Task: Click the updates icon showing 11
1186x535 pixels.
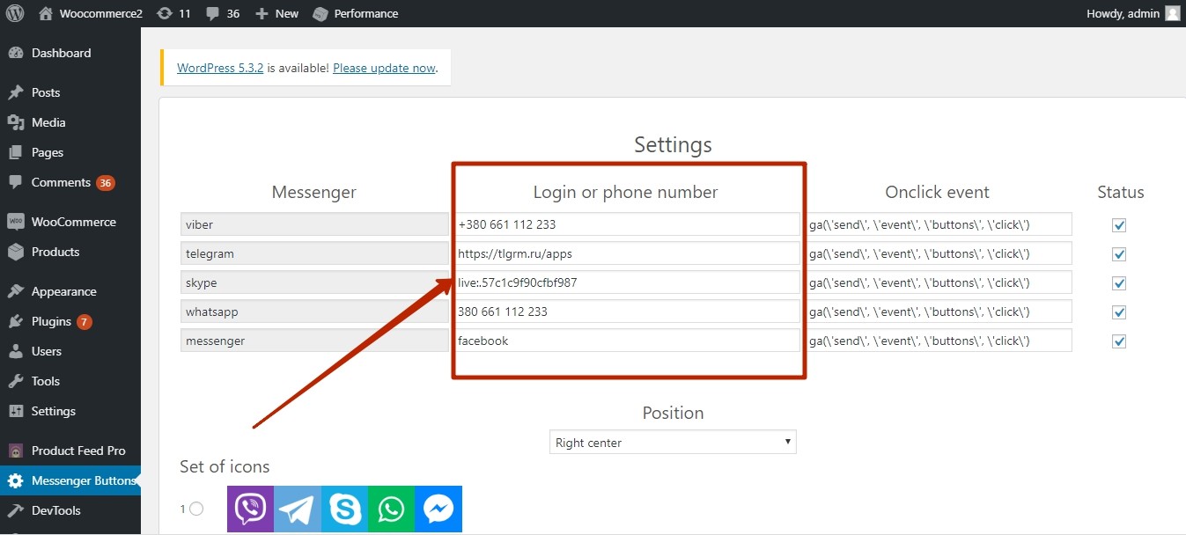Action: tap(173, 13)
